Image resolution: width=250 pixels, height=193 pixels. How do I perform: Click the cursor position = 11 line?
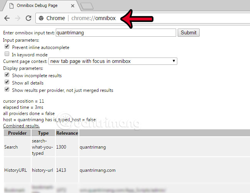click(x=23, y=101)
